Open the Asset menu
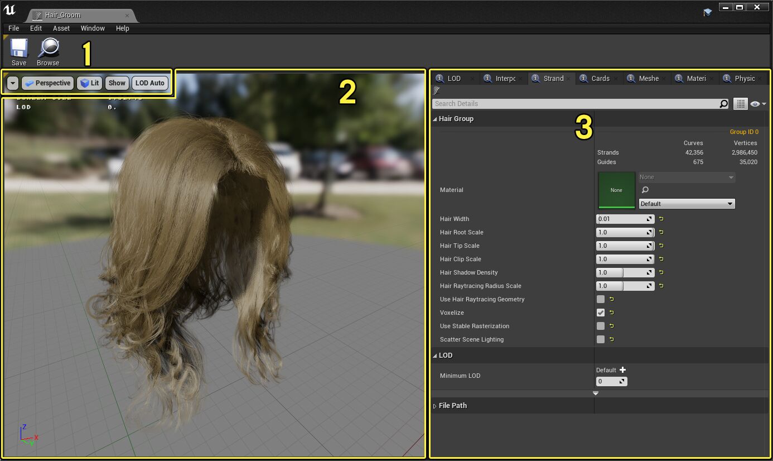 coord(61,28)
